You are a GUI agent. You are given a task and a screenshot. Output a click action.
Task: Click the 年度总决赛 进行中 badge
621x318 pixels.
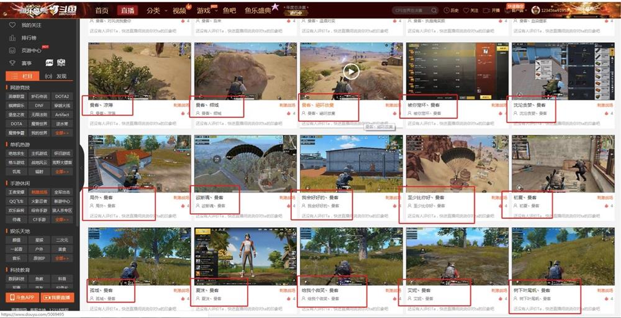296,11
